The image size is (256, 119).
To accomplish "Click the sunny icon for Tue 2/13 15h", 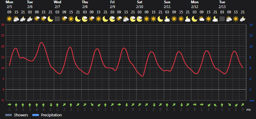I will click(236, 19).
